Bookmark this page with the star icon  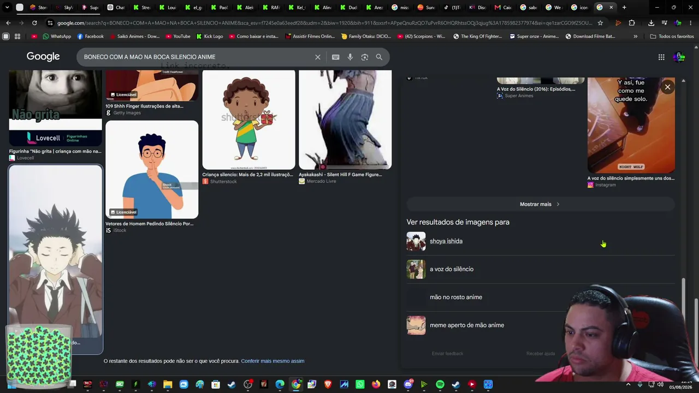click(x=600, y=23)
